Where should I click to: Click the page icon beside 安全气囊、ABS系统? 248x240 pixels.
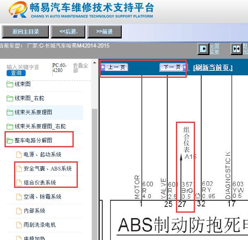tap(19, 169)
